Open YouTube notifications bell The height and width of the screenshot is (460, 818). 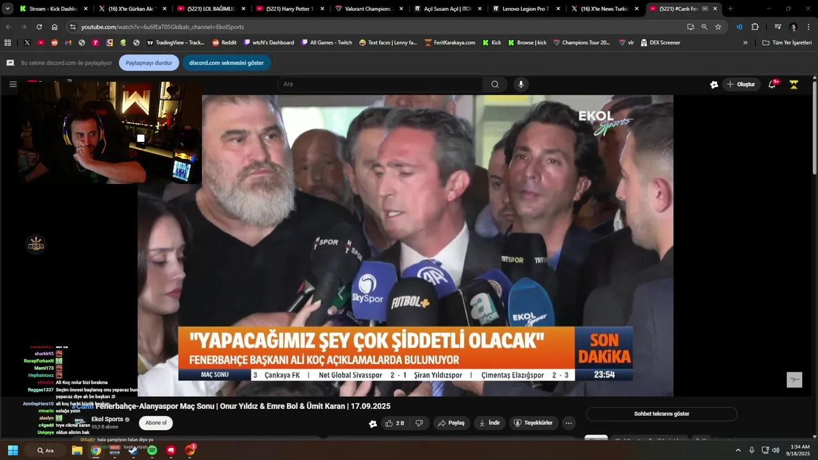click(772, 84)
